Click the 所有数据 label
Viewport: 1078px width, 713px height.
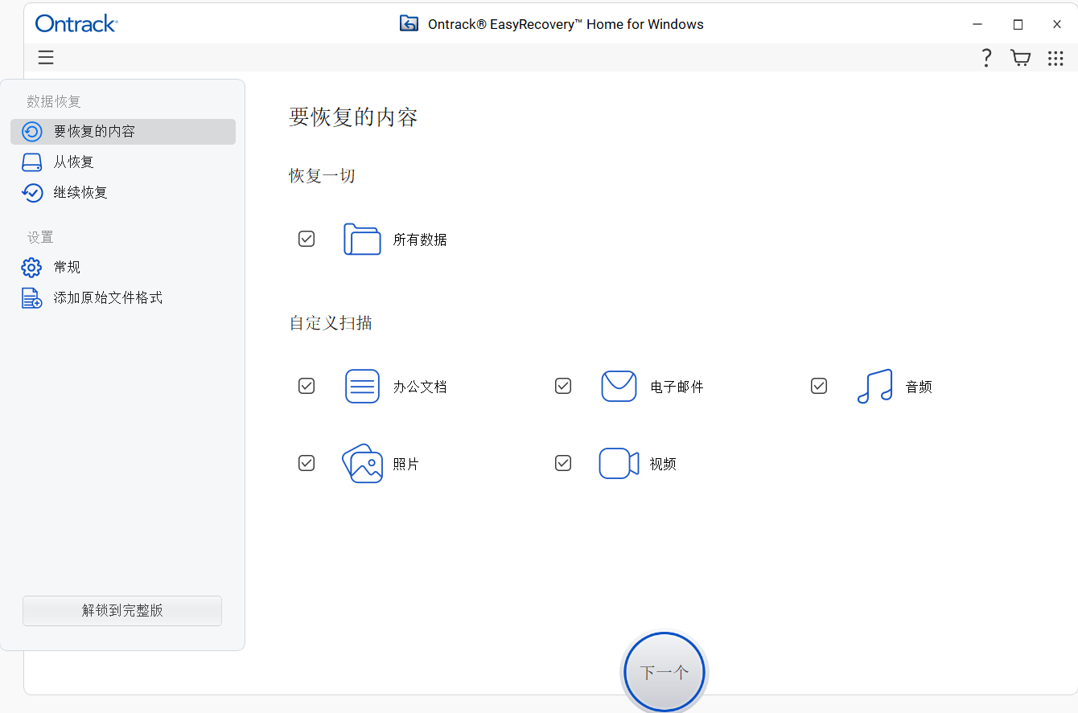(420, 240)
